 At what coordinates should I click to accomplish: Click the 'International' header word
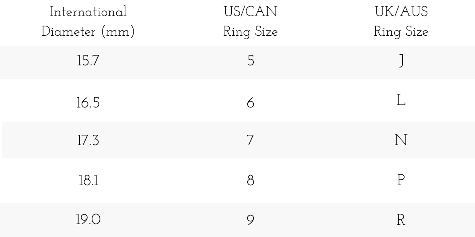click(x=88, y=12)
